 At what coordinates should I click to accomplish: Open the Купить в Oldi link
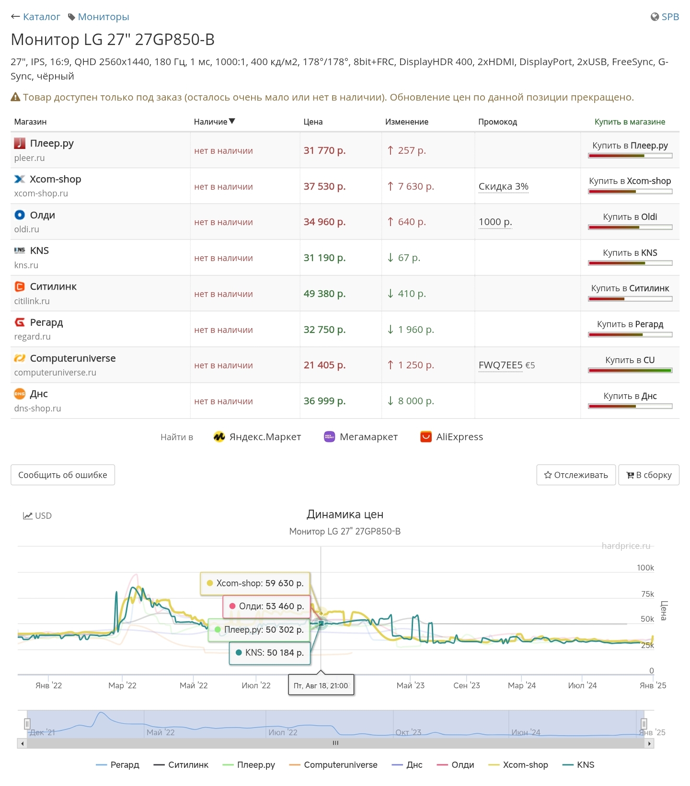(630, 217)
